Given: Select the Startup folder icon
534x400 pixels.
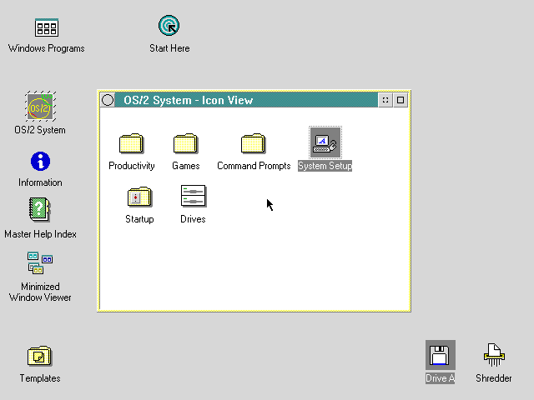Looking at the screenshot, I should coord(139,197).
